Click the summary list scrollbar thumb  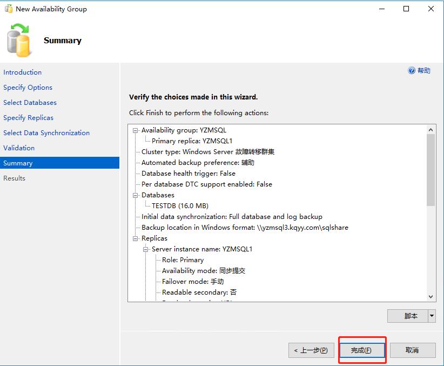pos(430,170)
